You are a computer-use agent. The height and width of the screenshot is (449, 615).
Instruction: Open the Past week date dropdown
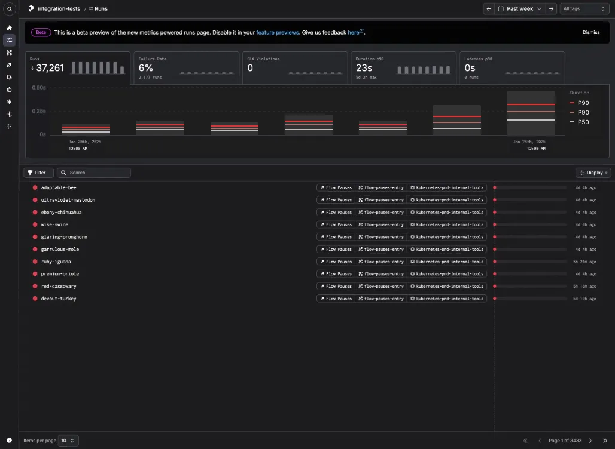520,8
